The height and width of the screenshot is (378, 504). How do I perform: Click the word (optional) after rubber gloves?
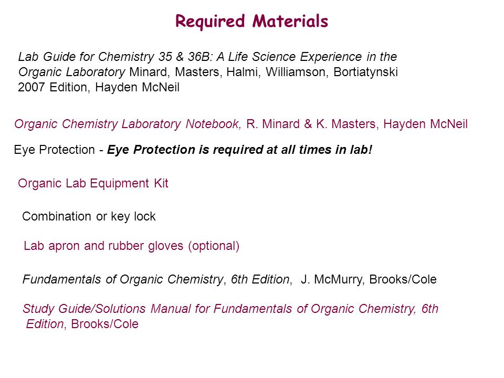(214, 246)
